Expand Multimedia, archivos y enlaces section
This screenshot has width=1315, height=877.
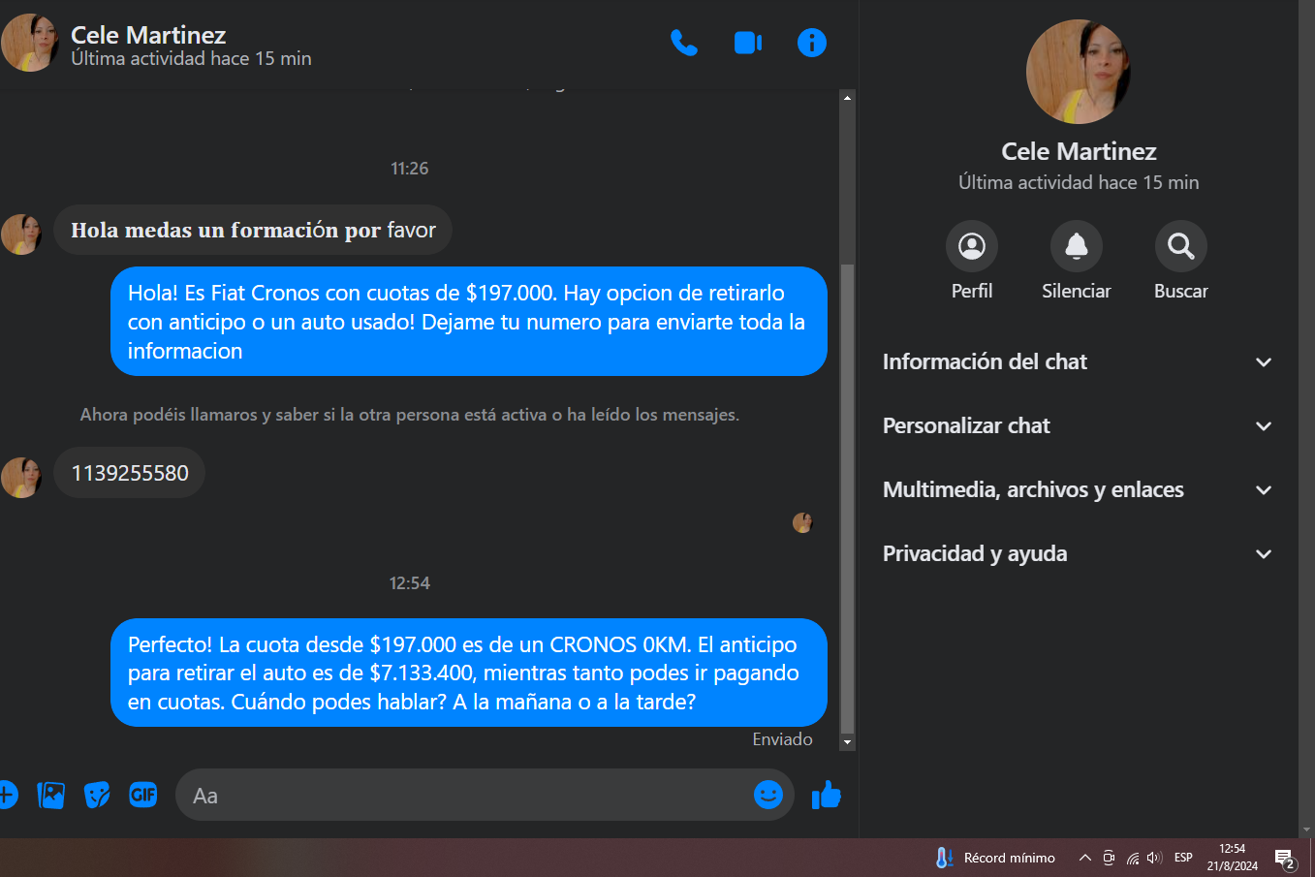1078,489
